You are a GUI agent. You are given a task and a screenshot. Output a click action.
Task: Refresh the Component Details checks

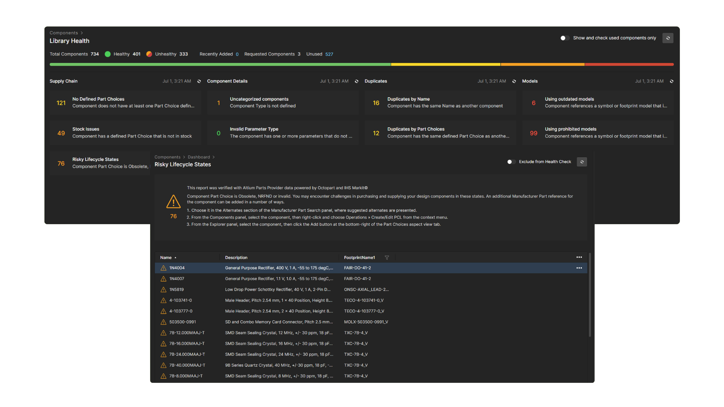[357, 81]
